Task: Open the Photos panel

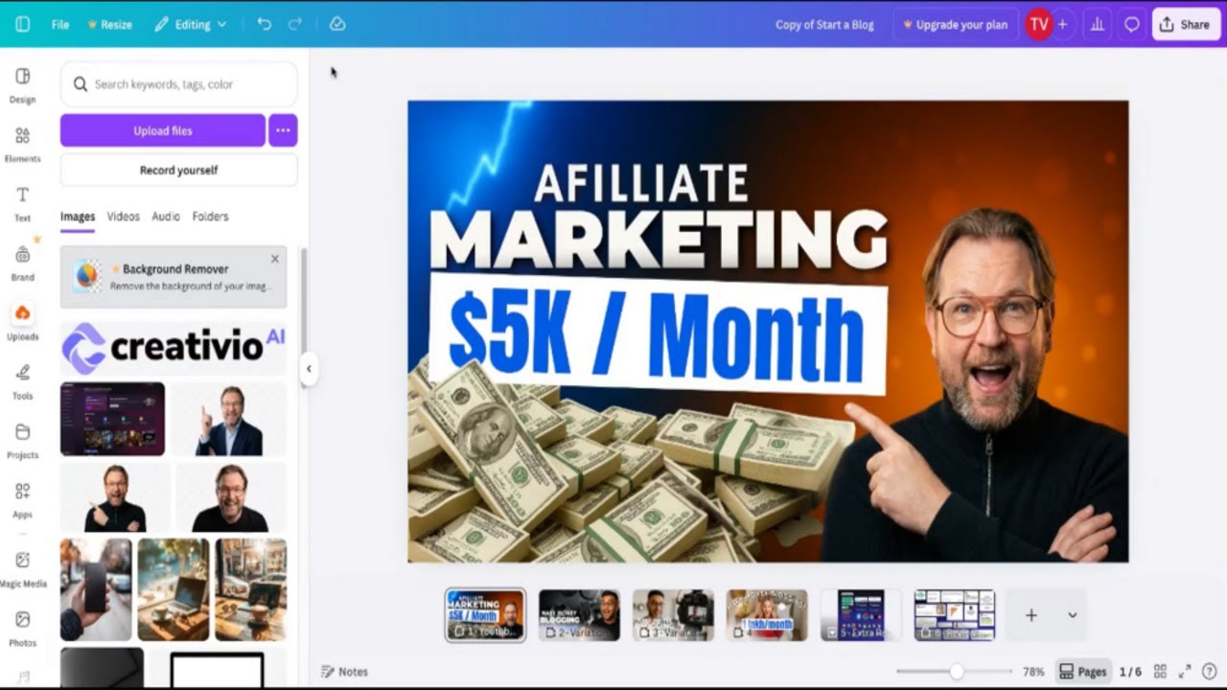Action: pos(22,629)
